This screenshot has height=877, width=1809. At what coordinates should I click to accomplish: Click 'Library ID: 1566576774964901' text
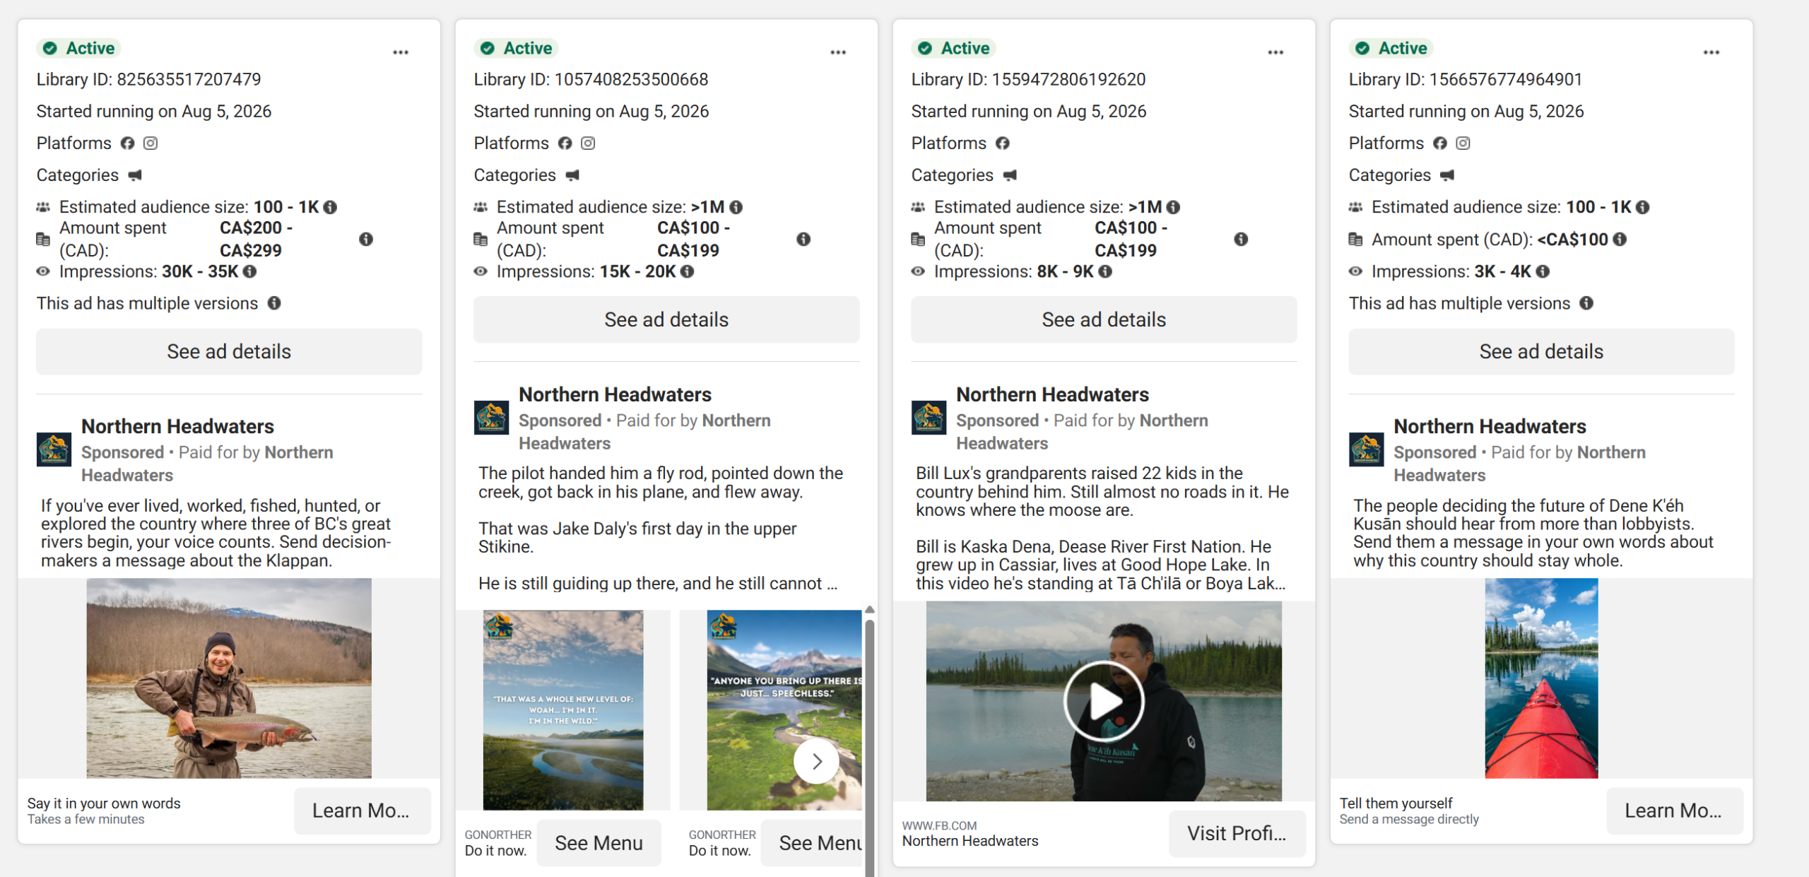click(x=1465, y=79)
